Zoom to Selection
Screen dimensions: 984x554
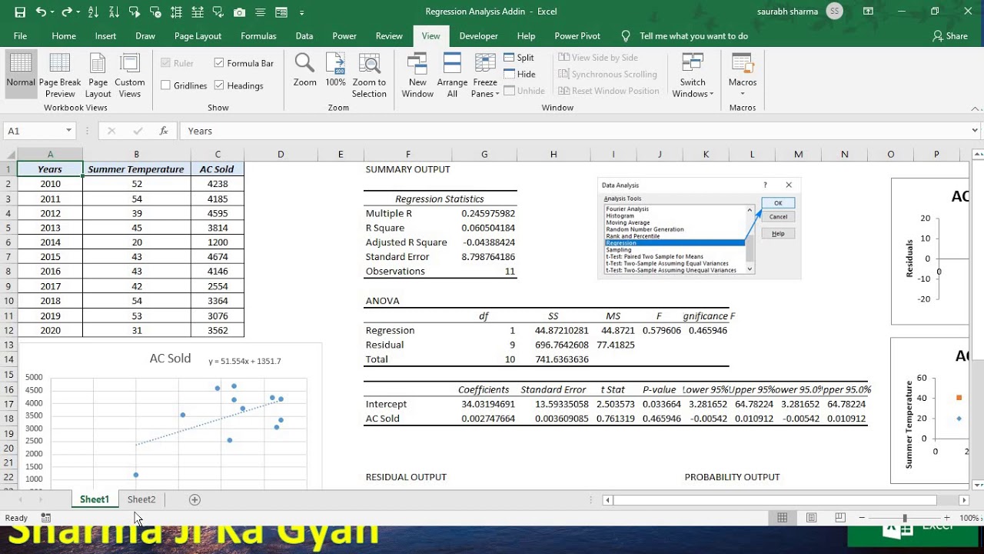coord(369,75)
